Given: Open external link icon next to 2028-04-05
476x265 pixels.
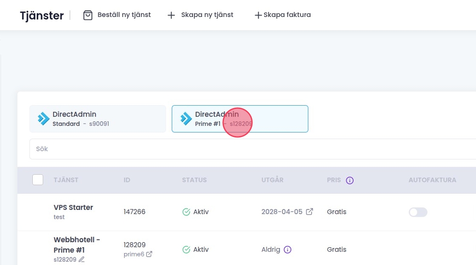Looking at the screenshot, I should [310, 212].
